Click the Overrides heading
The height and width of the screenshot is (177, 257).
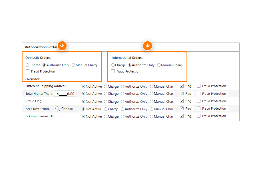(x=33, y=79)
